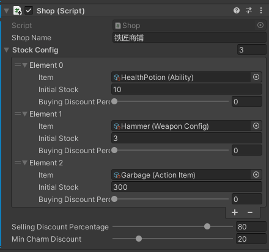Edit the Shop Name text field
The image size is (269, 252).
click(x=190, y=37)
